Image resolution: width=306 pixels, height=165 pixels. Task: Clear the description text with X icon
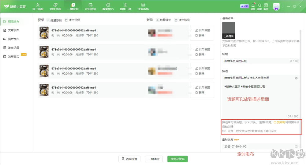[x=296, y=78]
